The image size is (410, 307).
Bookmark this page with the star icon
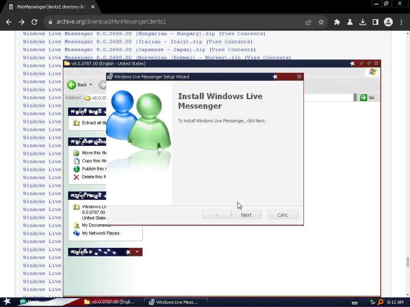tap(321, 22)
